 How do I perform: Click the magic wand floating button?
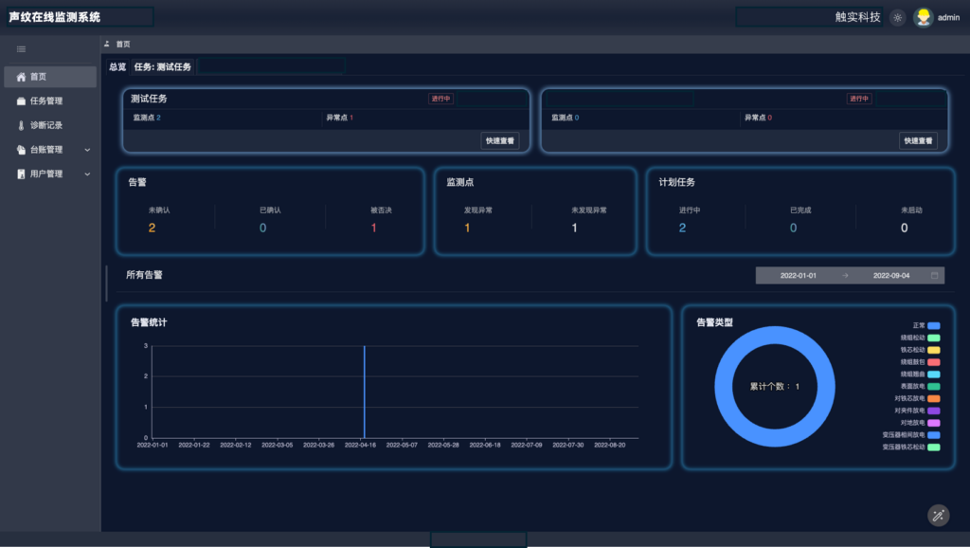(x=938, y=515)
